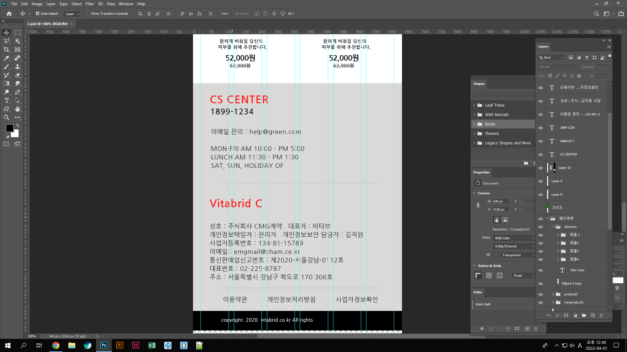Screen dimensions: 627x352
Task: Open more options ellipsis in options bar
Action: tap(225, 14)
